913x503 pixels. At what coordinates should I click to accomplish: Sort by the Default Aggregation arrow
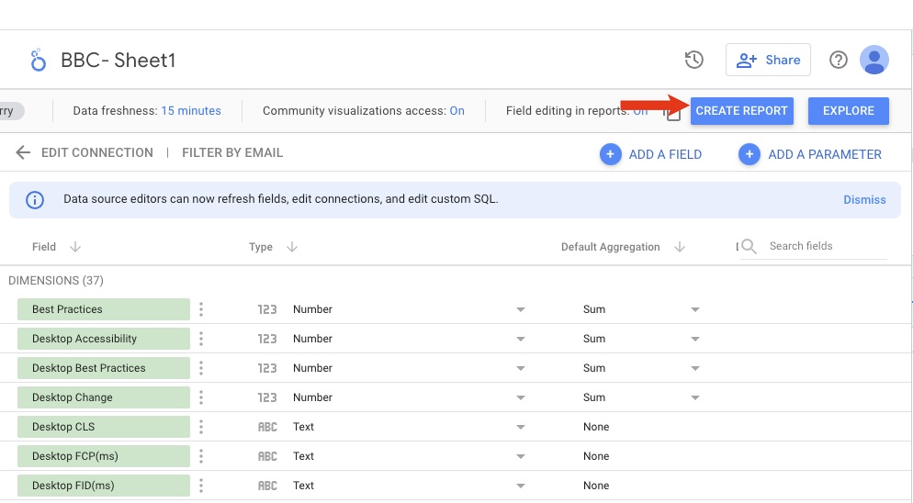[x=680, y=247]
